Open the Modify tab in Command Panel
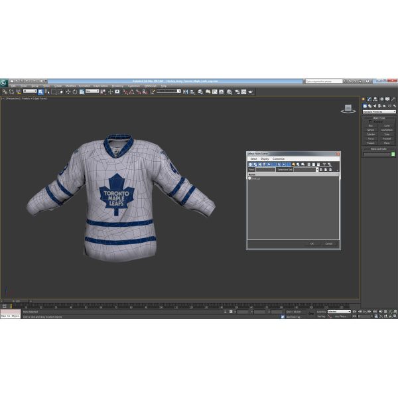 click(369, 99)
